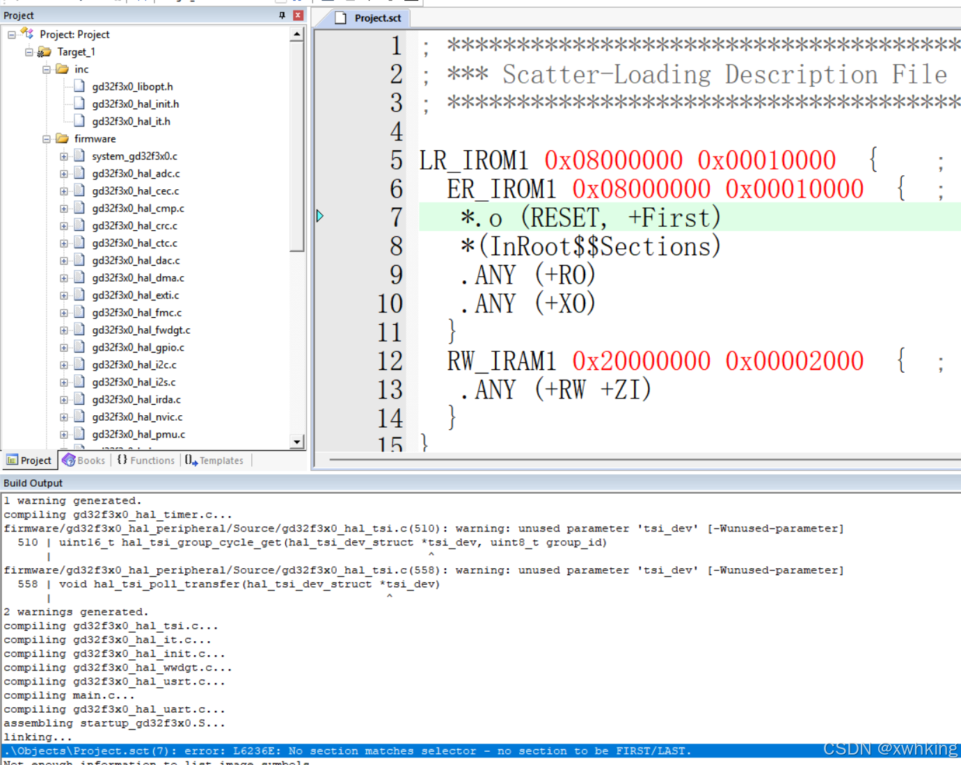Select gd32f3x0_hal_it.h header file
The image size is (961, 765).
[x=131, y=122]
